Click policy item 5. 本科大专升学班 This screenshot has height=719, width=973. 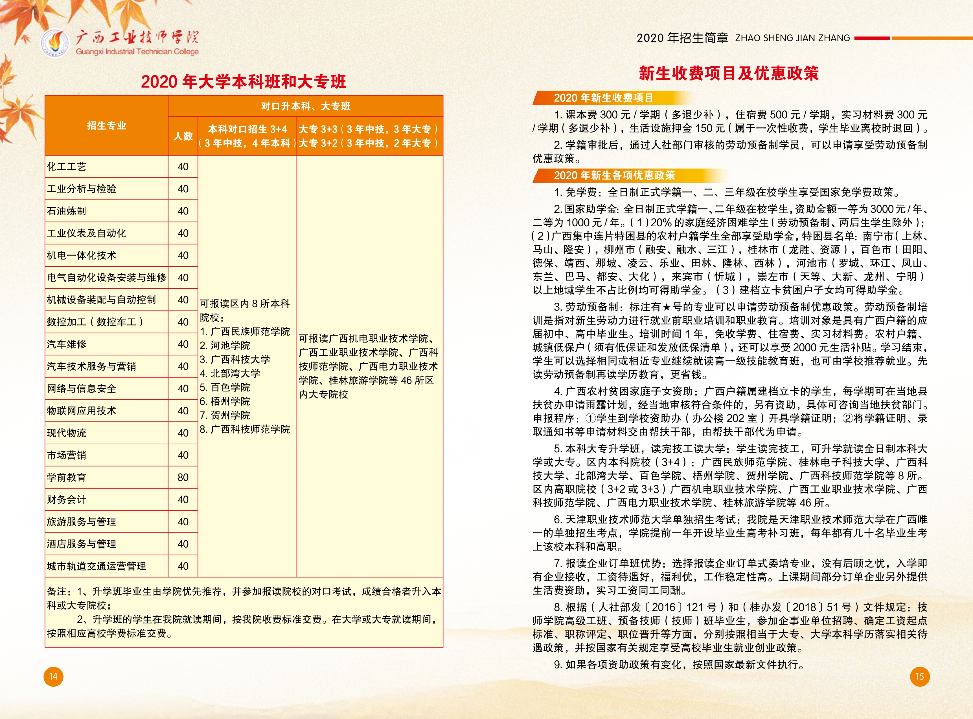730,476
